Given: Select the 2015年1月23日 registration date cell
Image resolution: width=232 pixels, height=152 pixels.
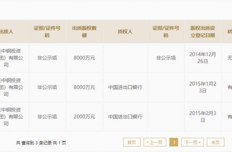Looking at the screenshot, I should 203,87.
